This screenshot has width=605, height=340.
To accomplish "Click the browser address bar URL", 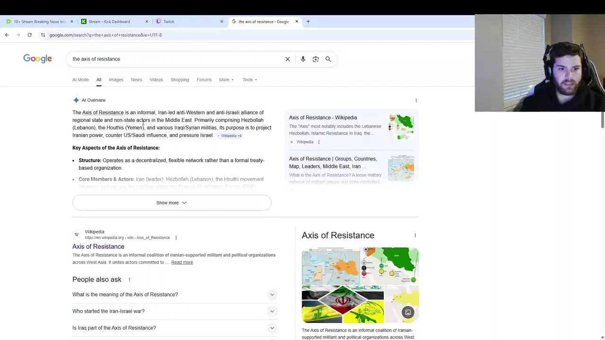I will point(105,35).
